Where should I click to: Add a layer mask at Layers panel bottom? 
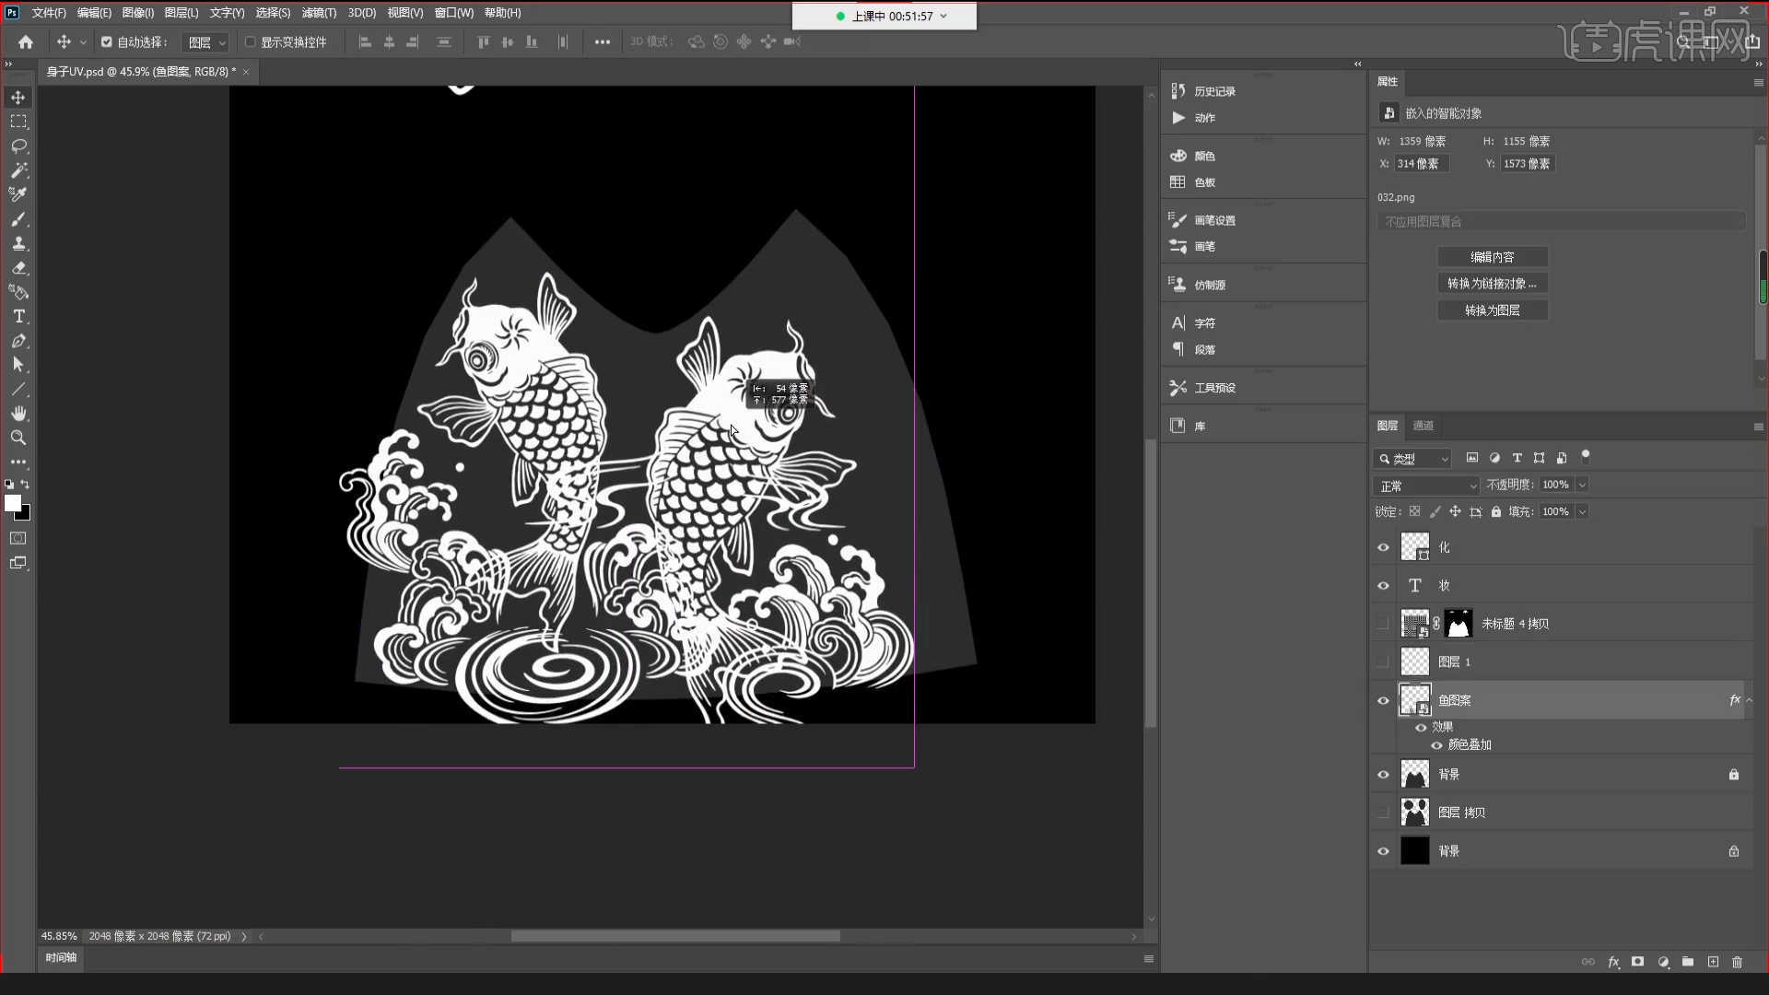[x=1637, y=962]
